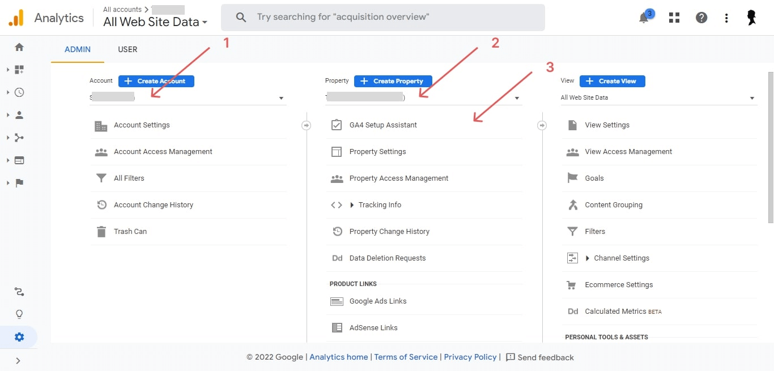Expand the Audience sidebar section

click(x=8, y=115)
